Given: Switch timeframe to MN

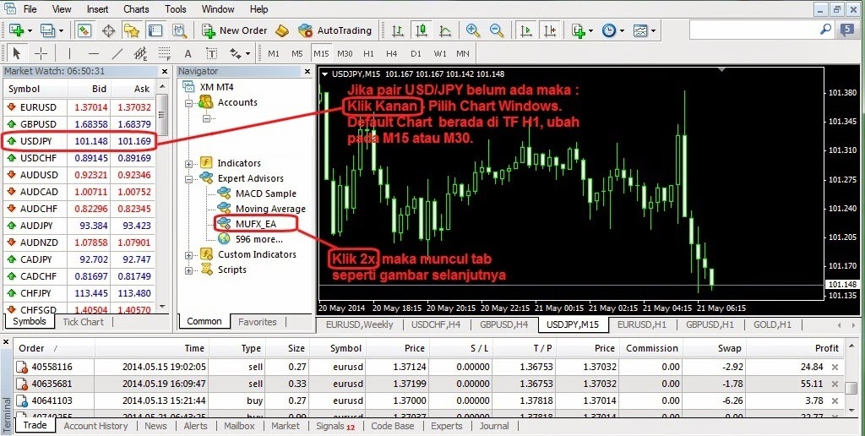Looking at the screenshot, I should [463, 53].
